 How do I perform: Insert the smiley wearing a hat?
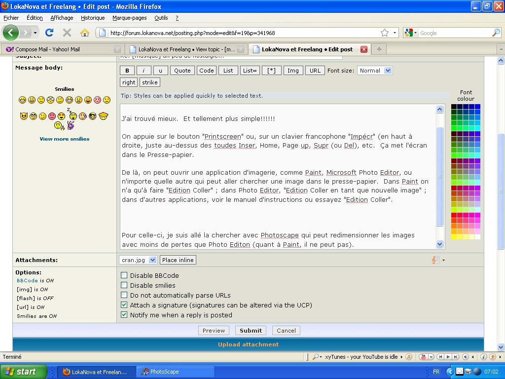point(103,115)
